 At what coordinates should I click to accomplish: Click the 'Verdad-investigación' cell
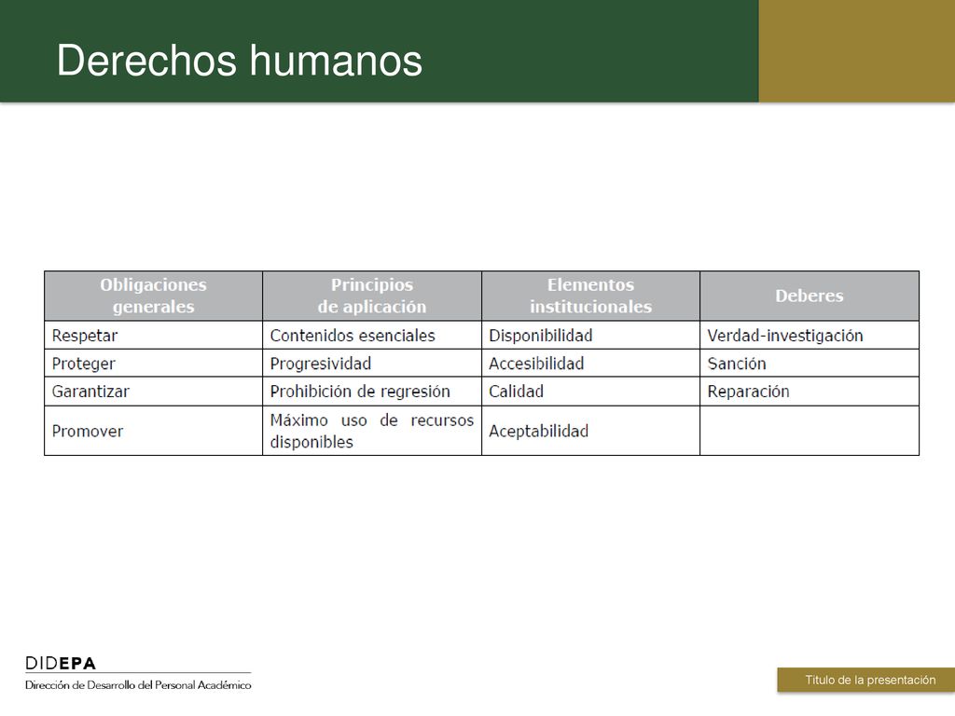pyautogui.click(x=810, y=335)
